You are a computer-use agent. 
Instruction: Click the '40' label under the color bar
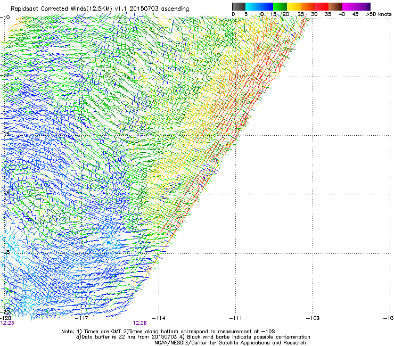coord(342,14)
